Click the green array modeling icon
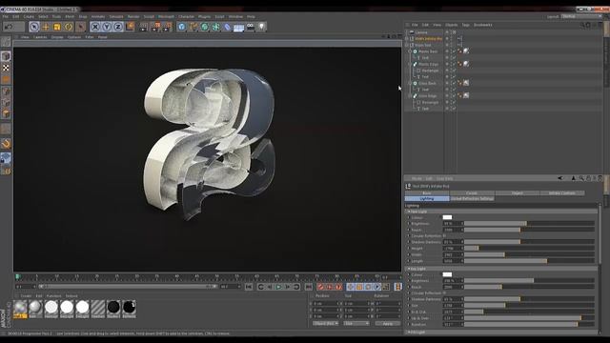 point(216,27)
